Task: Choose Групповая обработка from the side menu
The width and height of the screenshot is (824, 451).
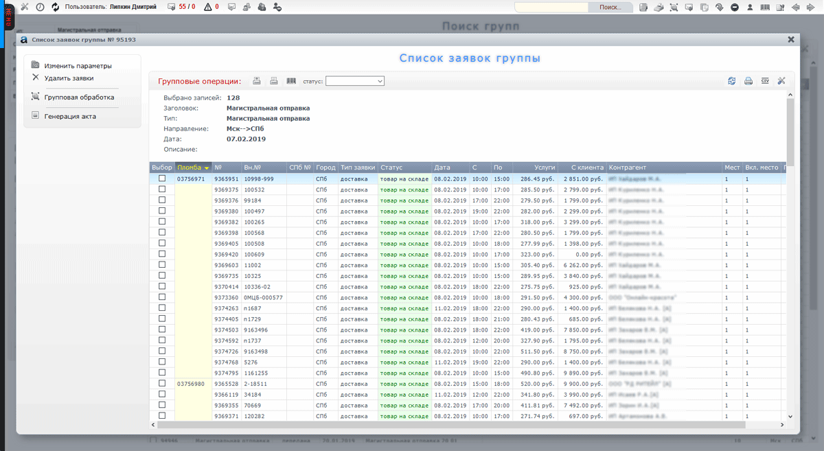Action: (79, 97)
